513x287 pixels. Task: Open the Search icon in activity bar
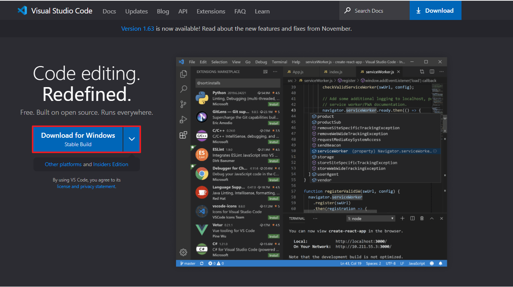(184, 89)
